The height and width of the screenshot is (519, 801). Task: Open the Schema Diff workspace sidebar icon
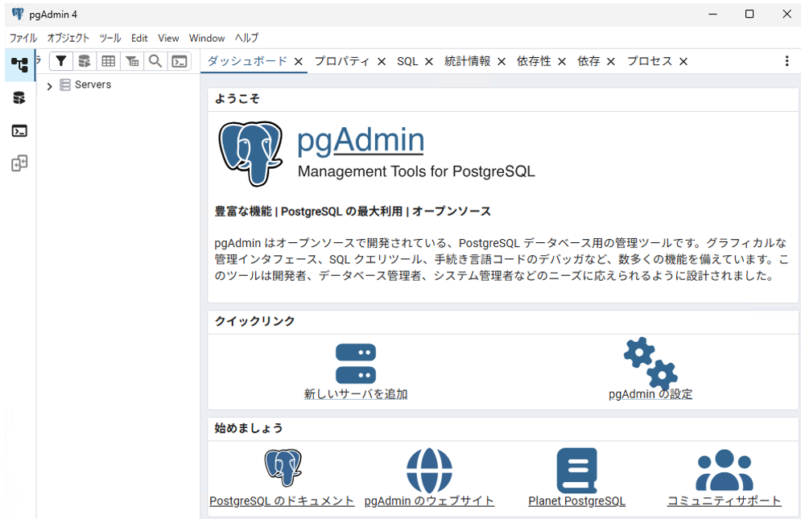19,163
